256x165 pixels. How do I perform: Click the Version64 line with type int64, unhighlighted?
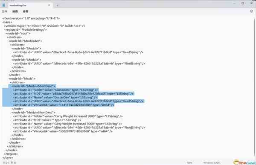(63, 131)
